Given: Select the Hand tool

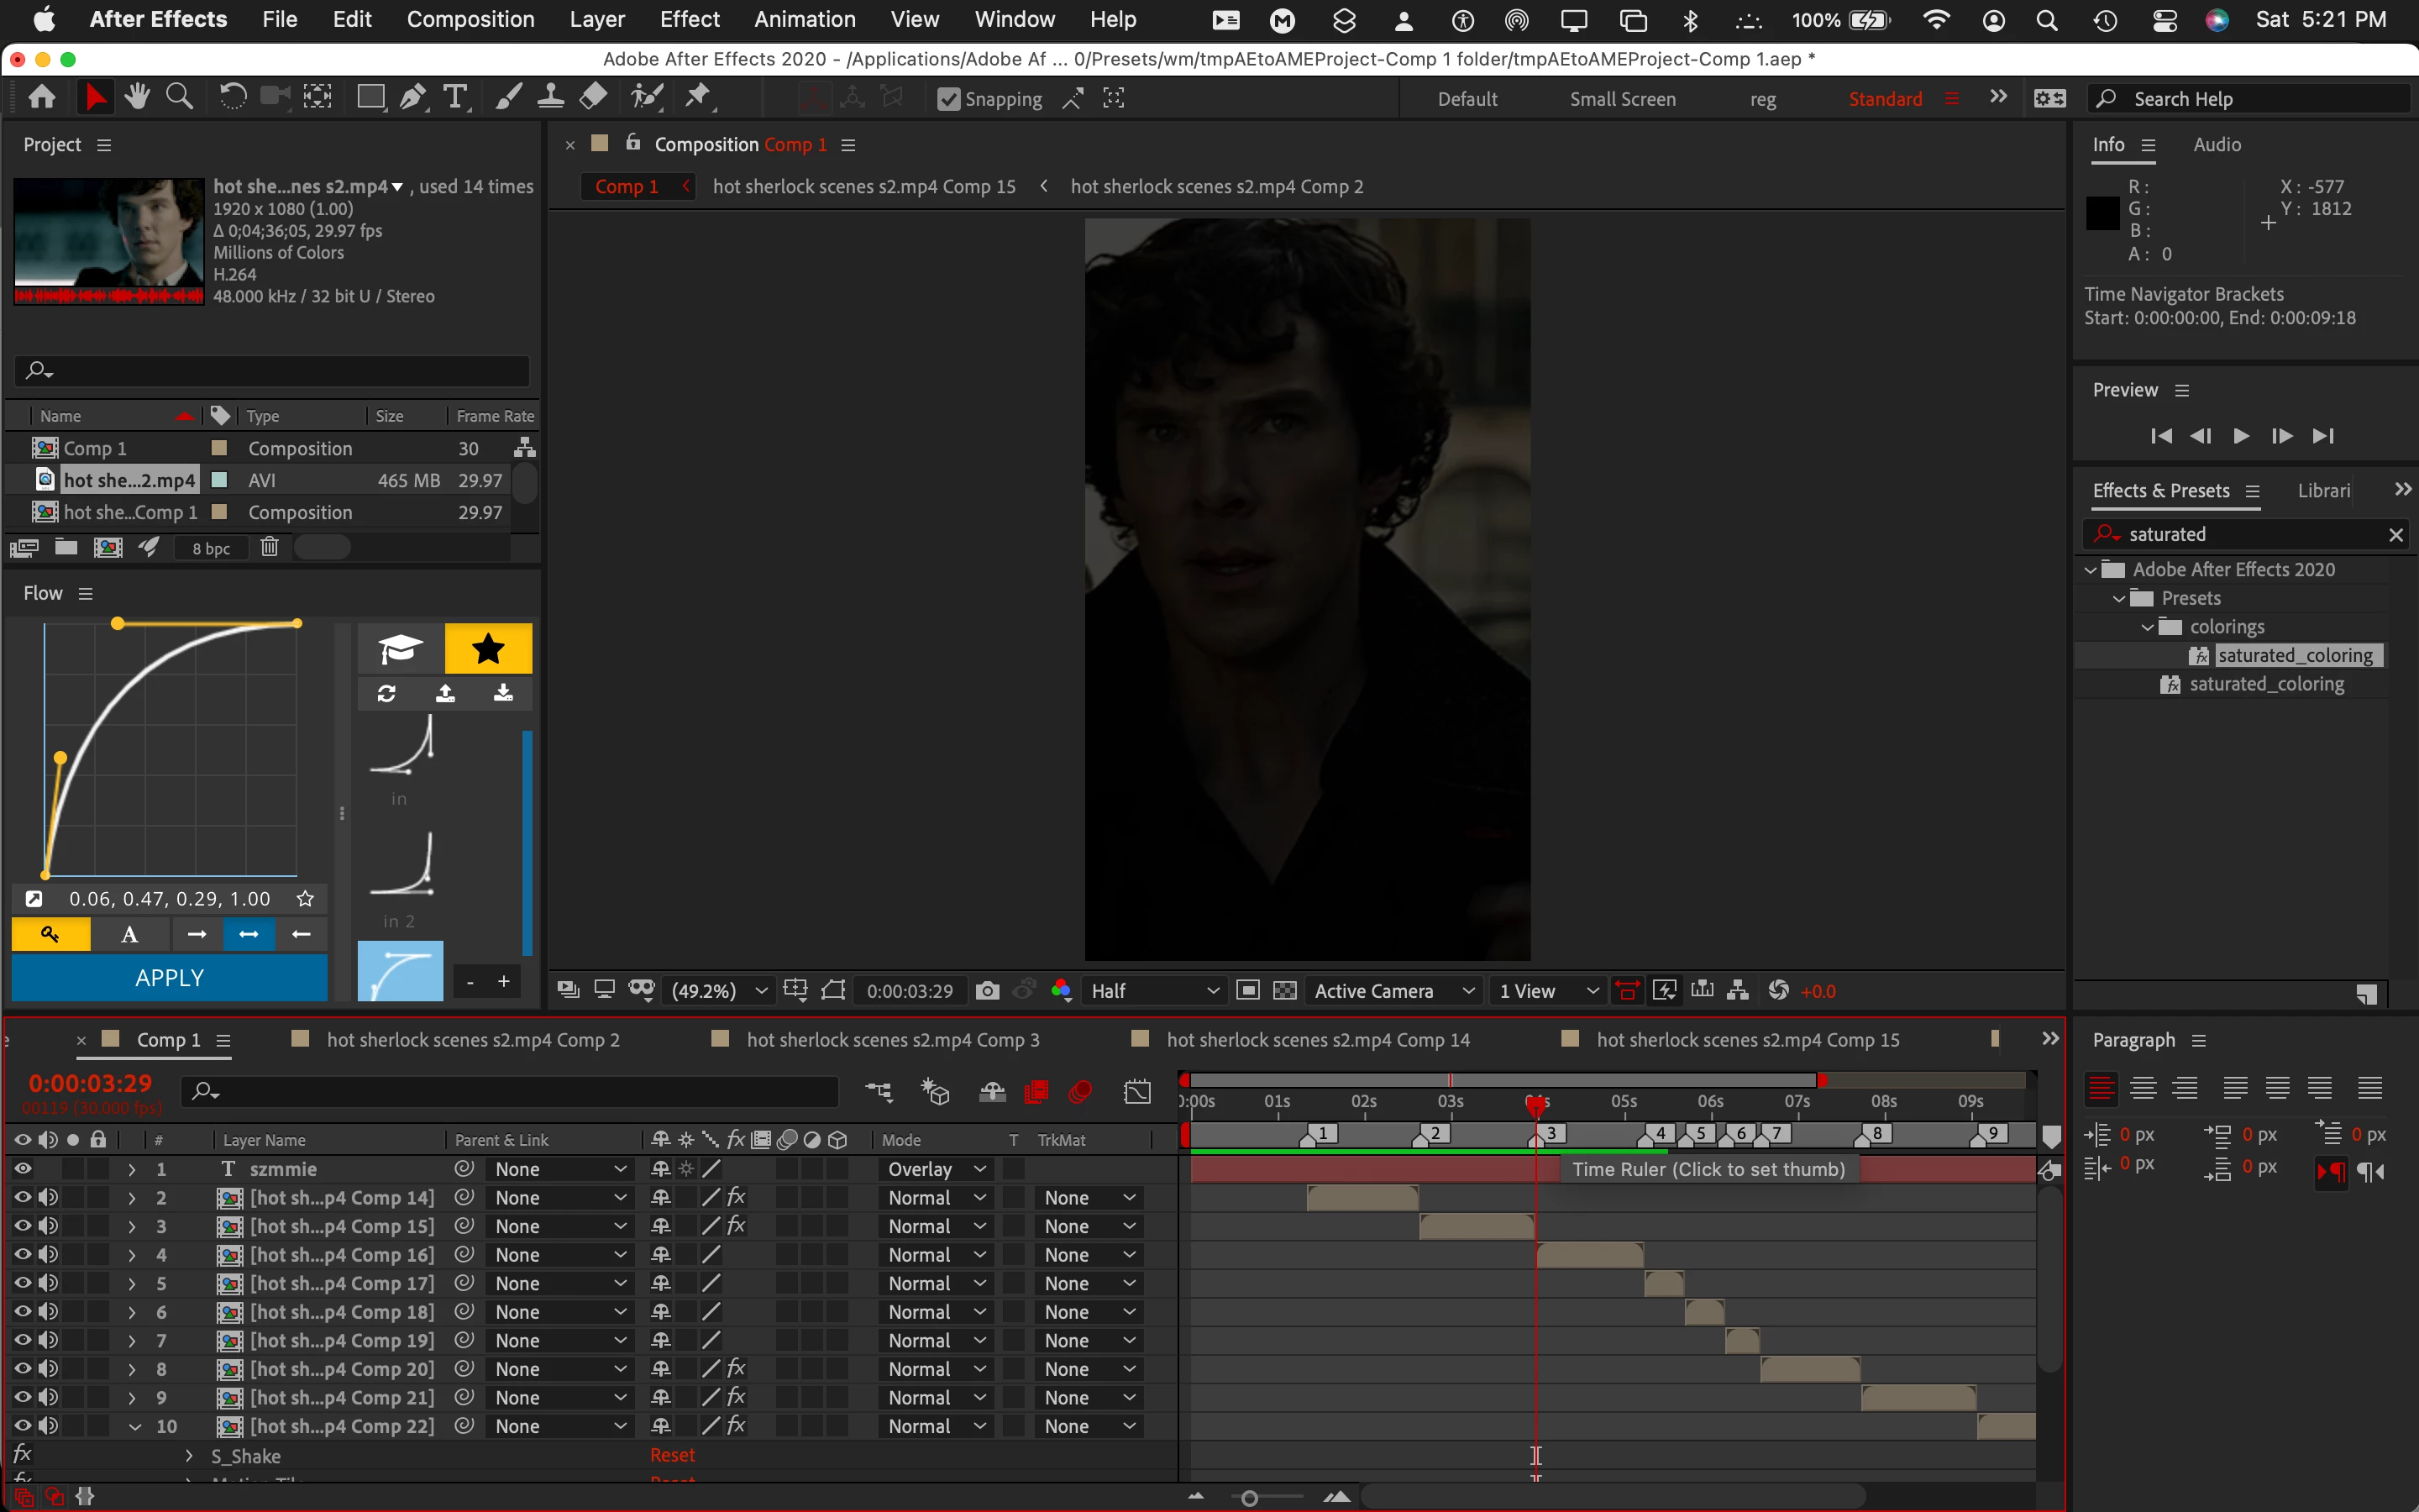Looking at the screenshot, I should pyautogui.click(x=137, y=97).
